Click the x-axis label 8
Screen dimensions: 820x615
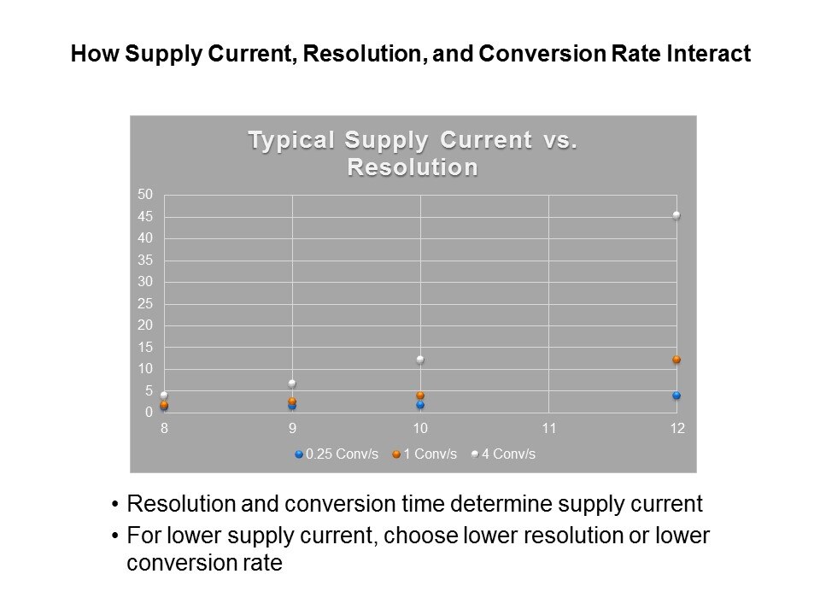(164, 428)
